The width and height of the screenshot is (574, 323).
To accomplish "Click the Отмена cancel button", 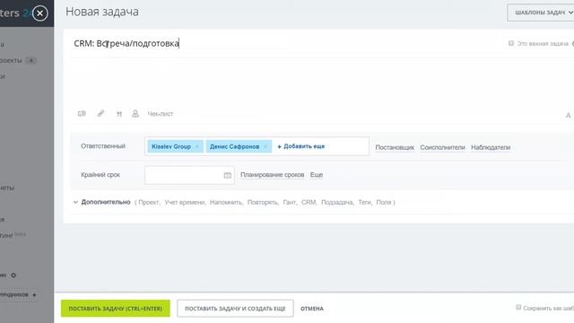I will click(312, 309).
